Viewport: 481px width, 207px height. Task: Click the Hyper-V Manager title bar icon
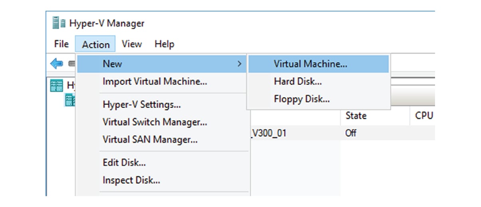click(x=59, y=24)
